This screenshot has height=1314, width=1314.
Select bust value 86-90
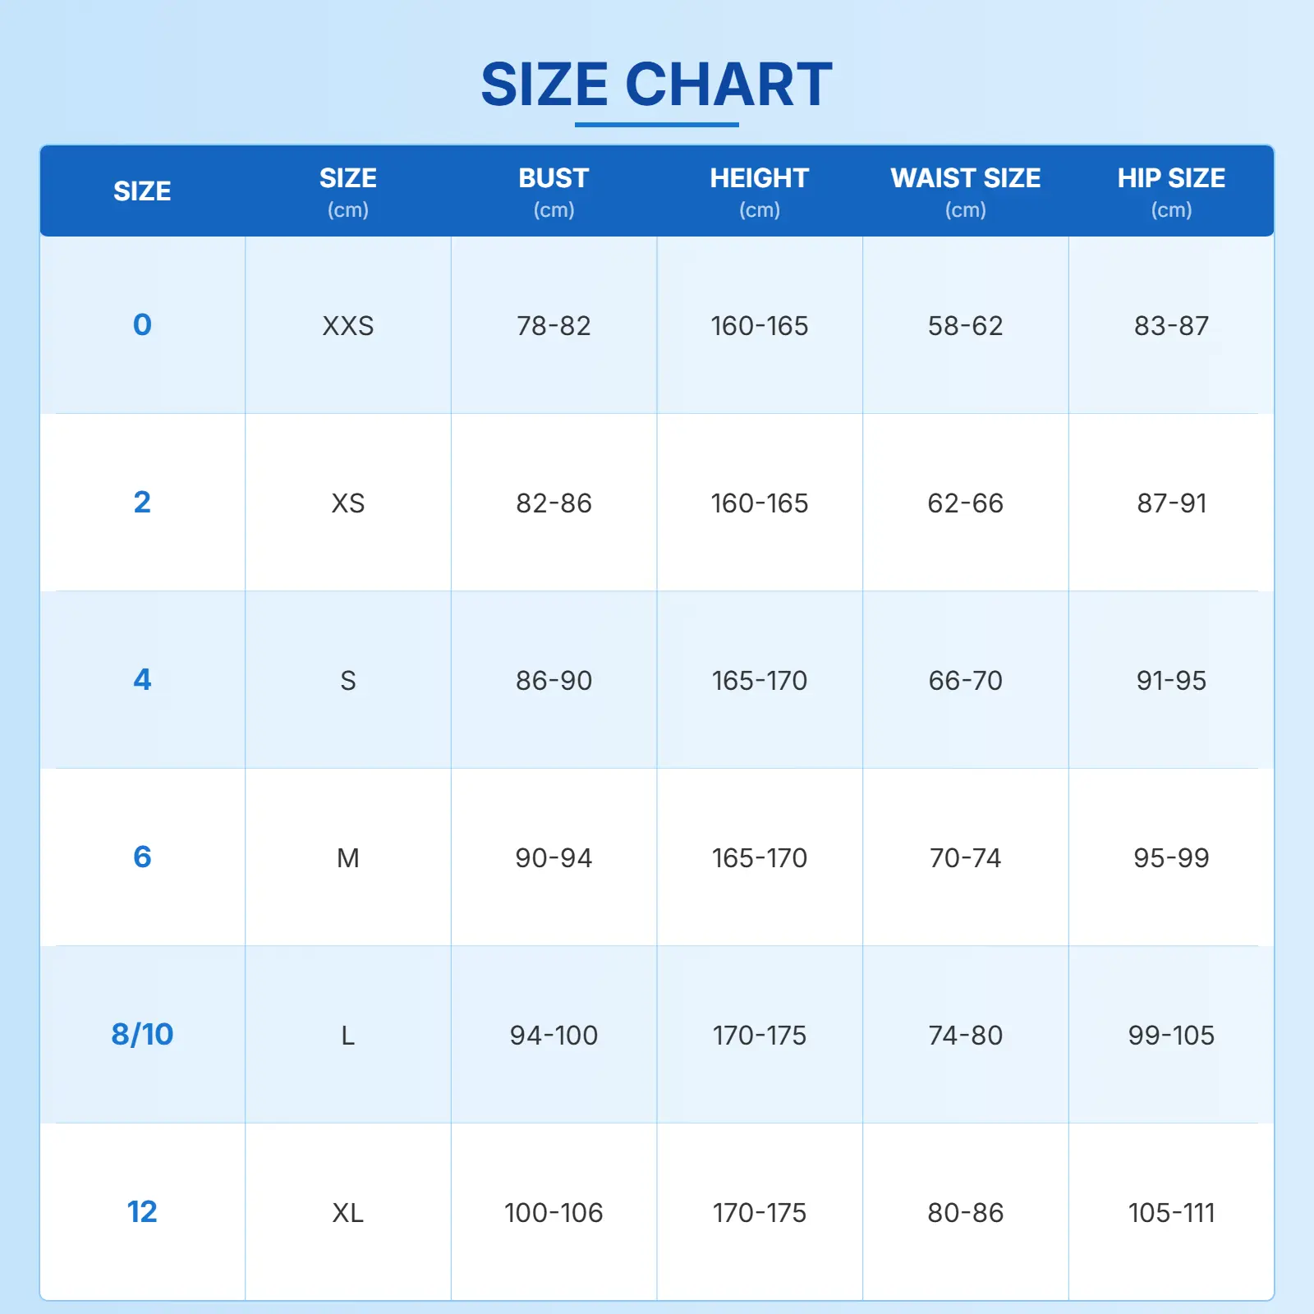(x=554, y=681)
